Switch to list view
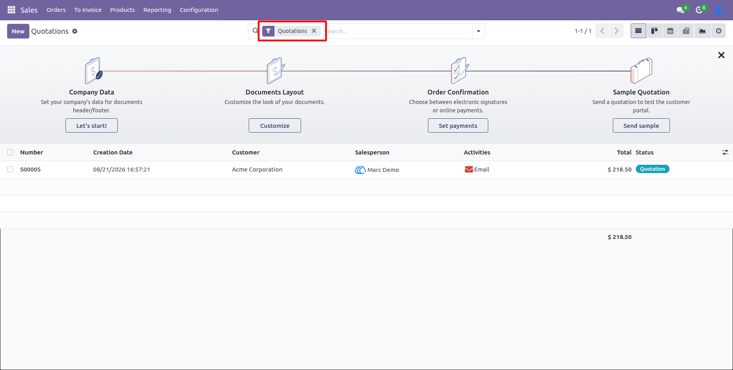The width and height of the screenshot is (733, 370). click(x=638, y=31)
